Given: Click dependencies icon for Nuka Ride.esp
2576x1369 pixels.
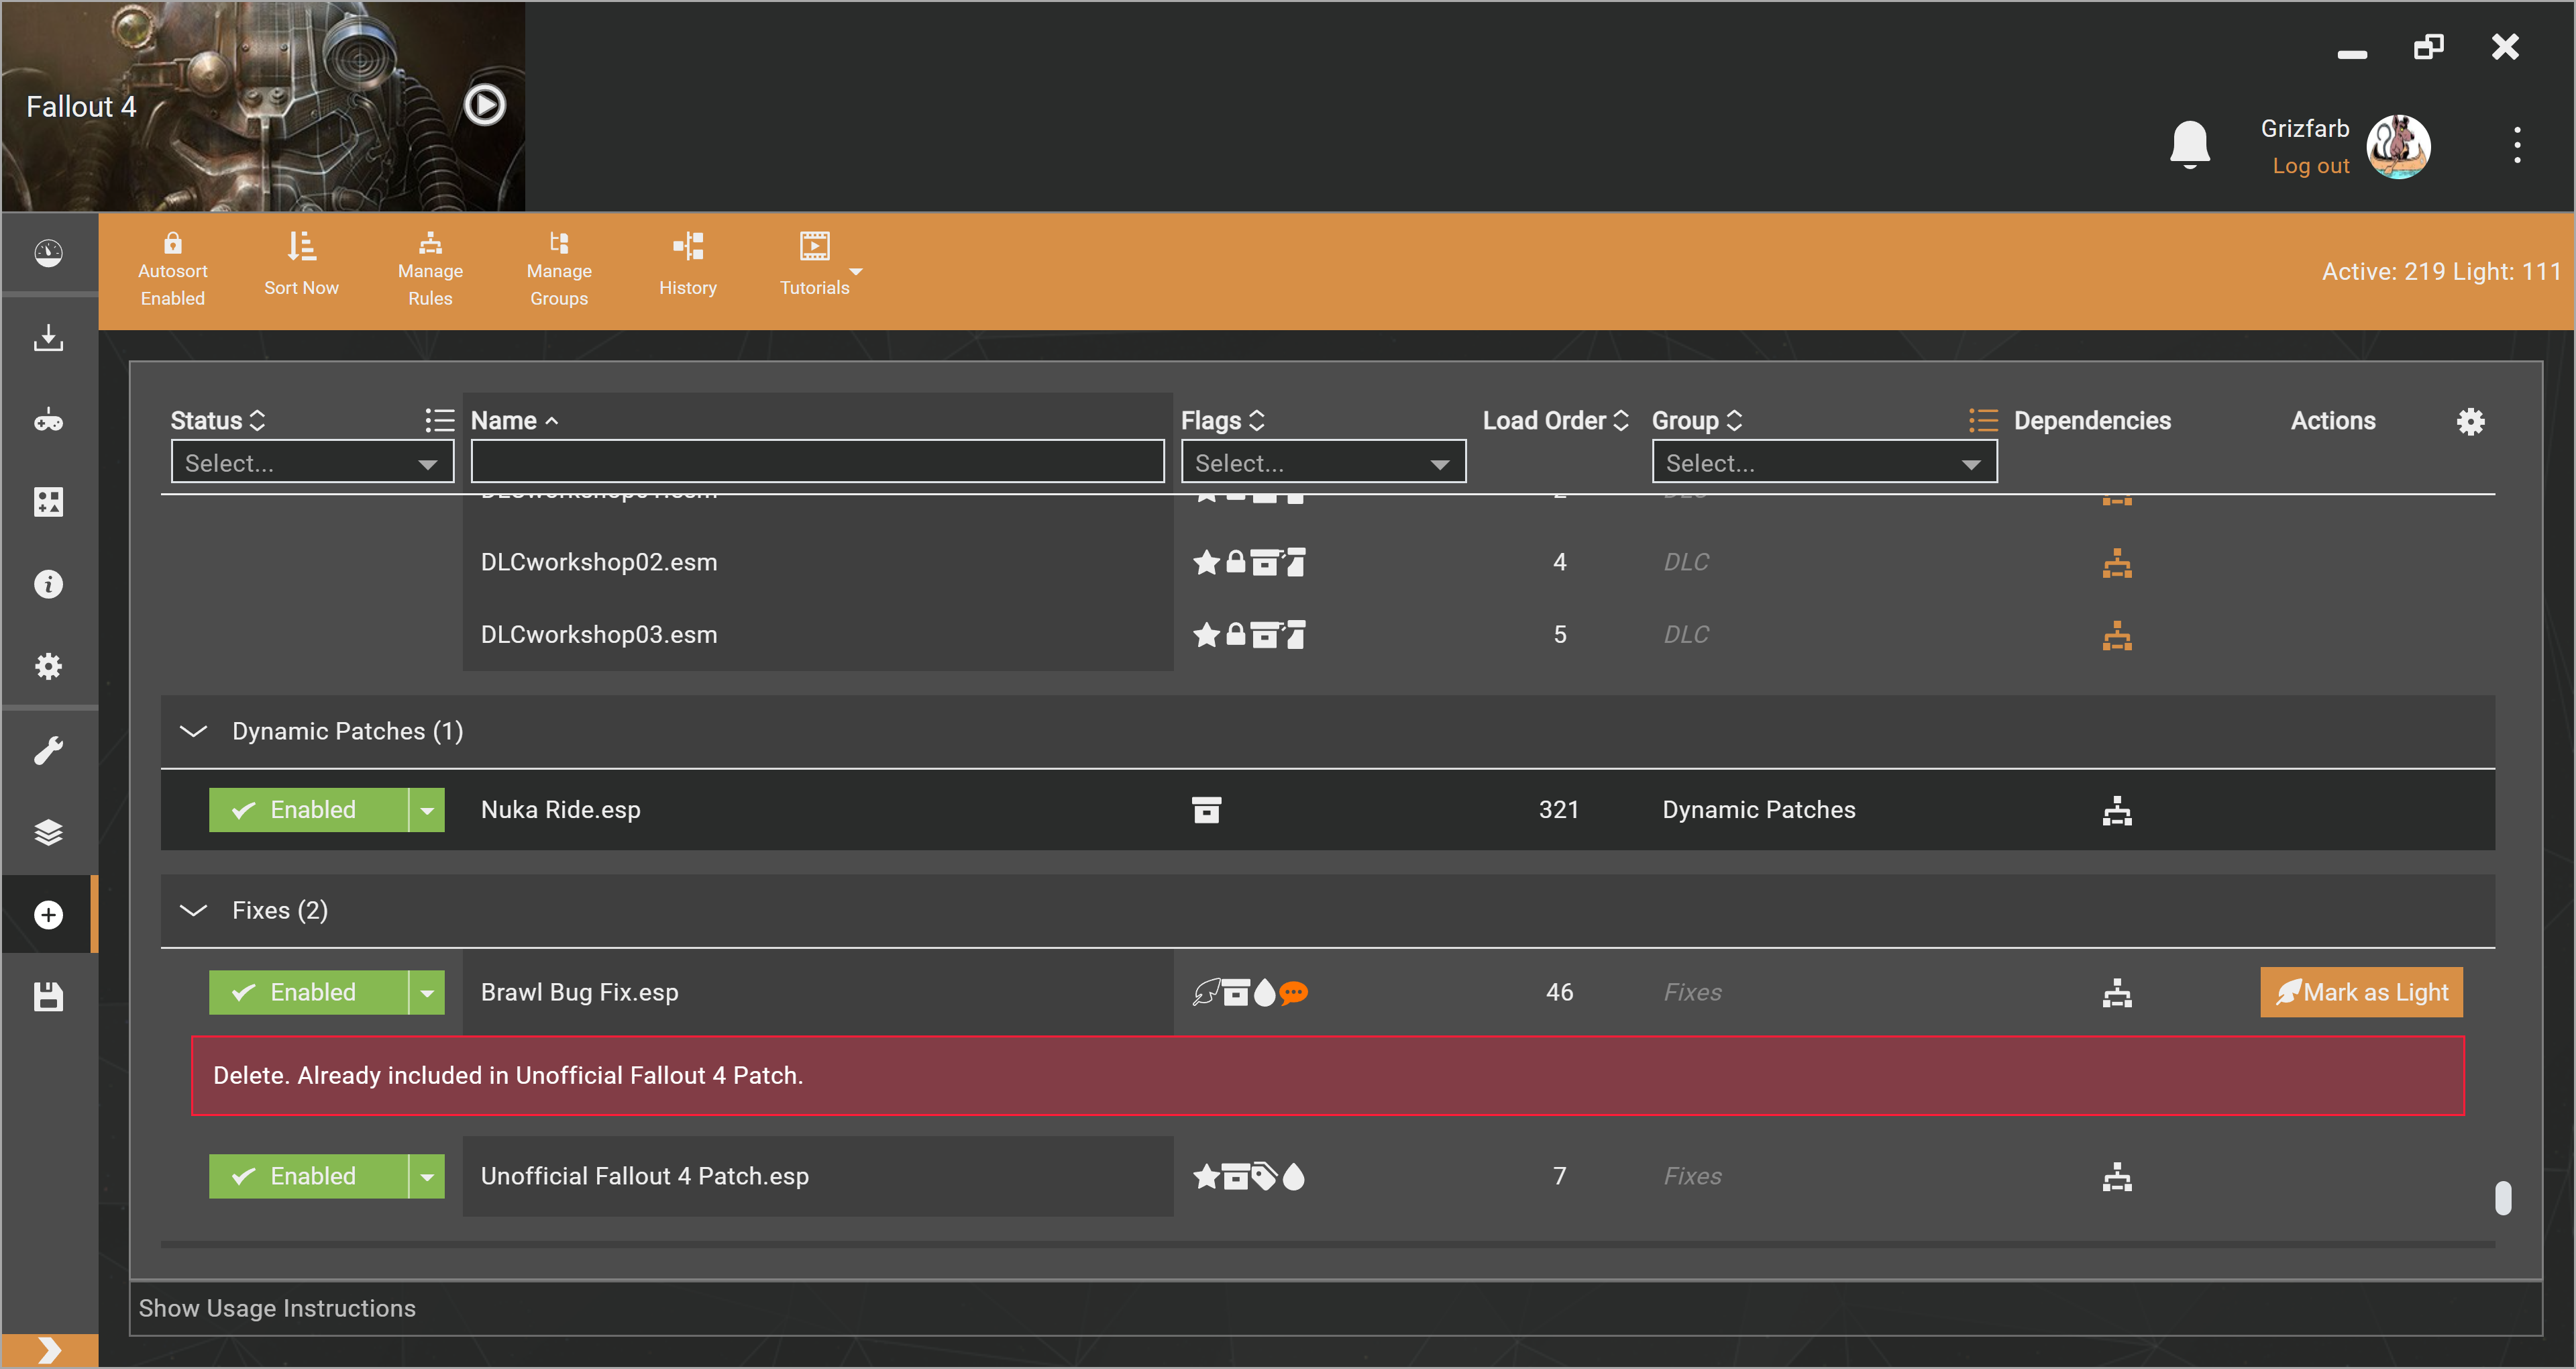Looking at the screenshot, I should [2116, 811].
